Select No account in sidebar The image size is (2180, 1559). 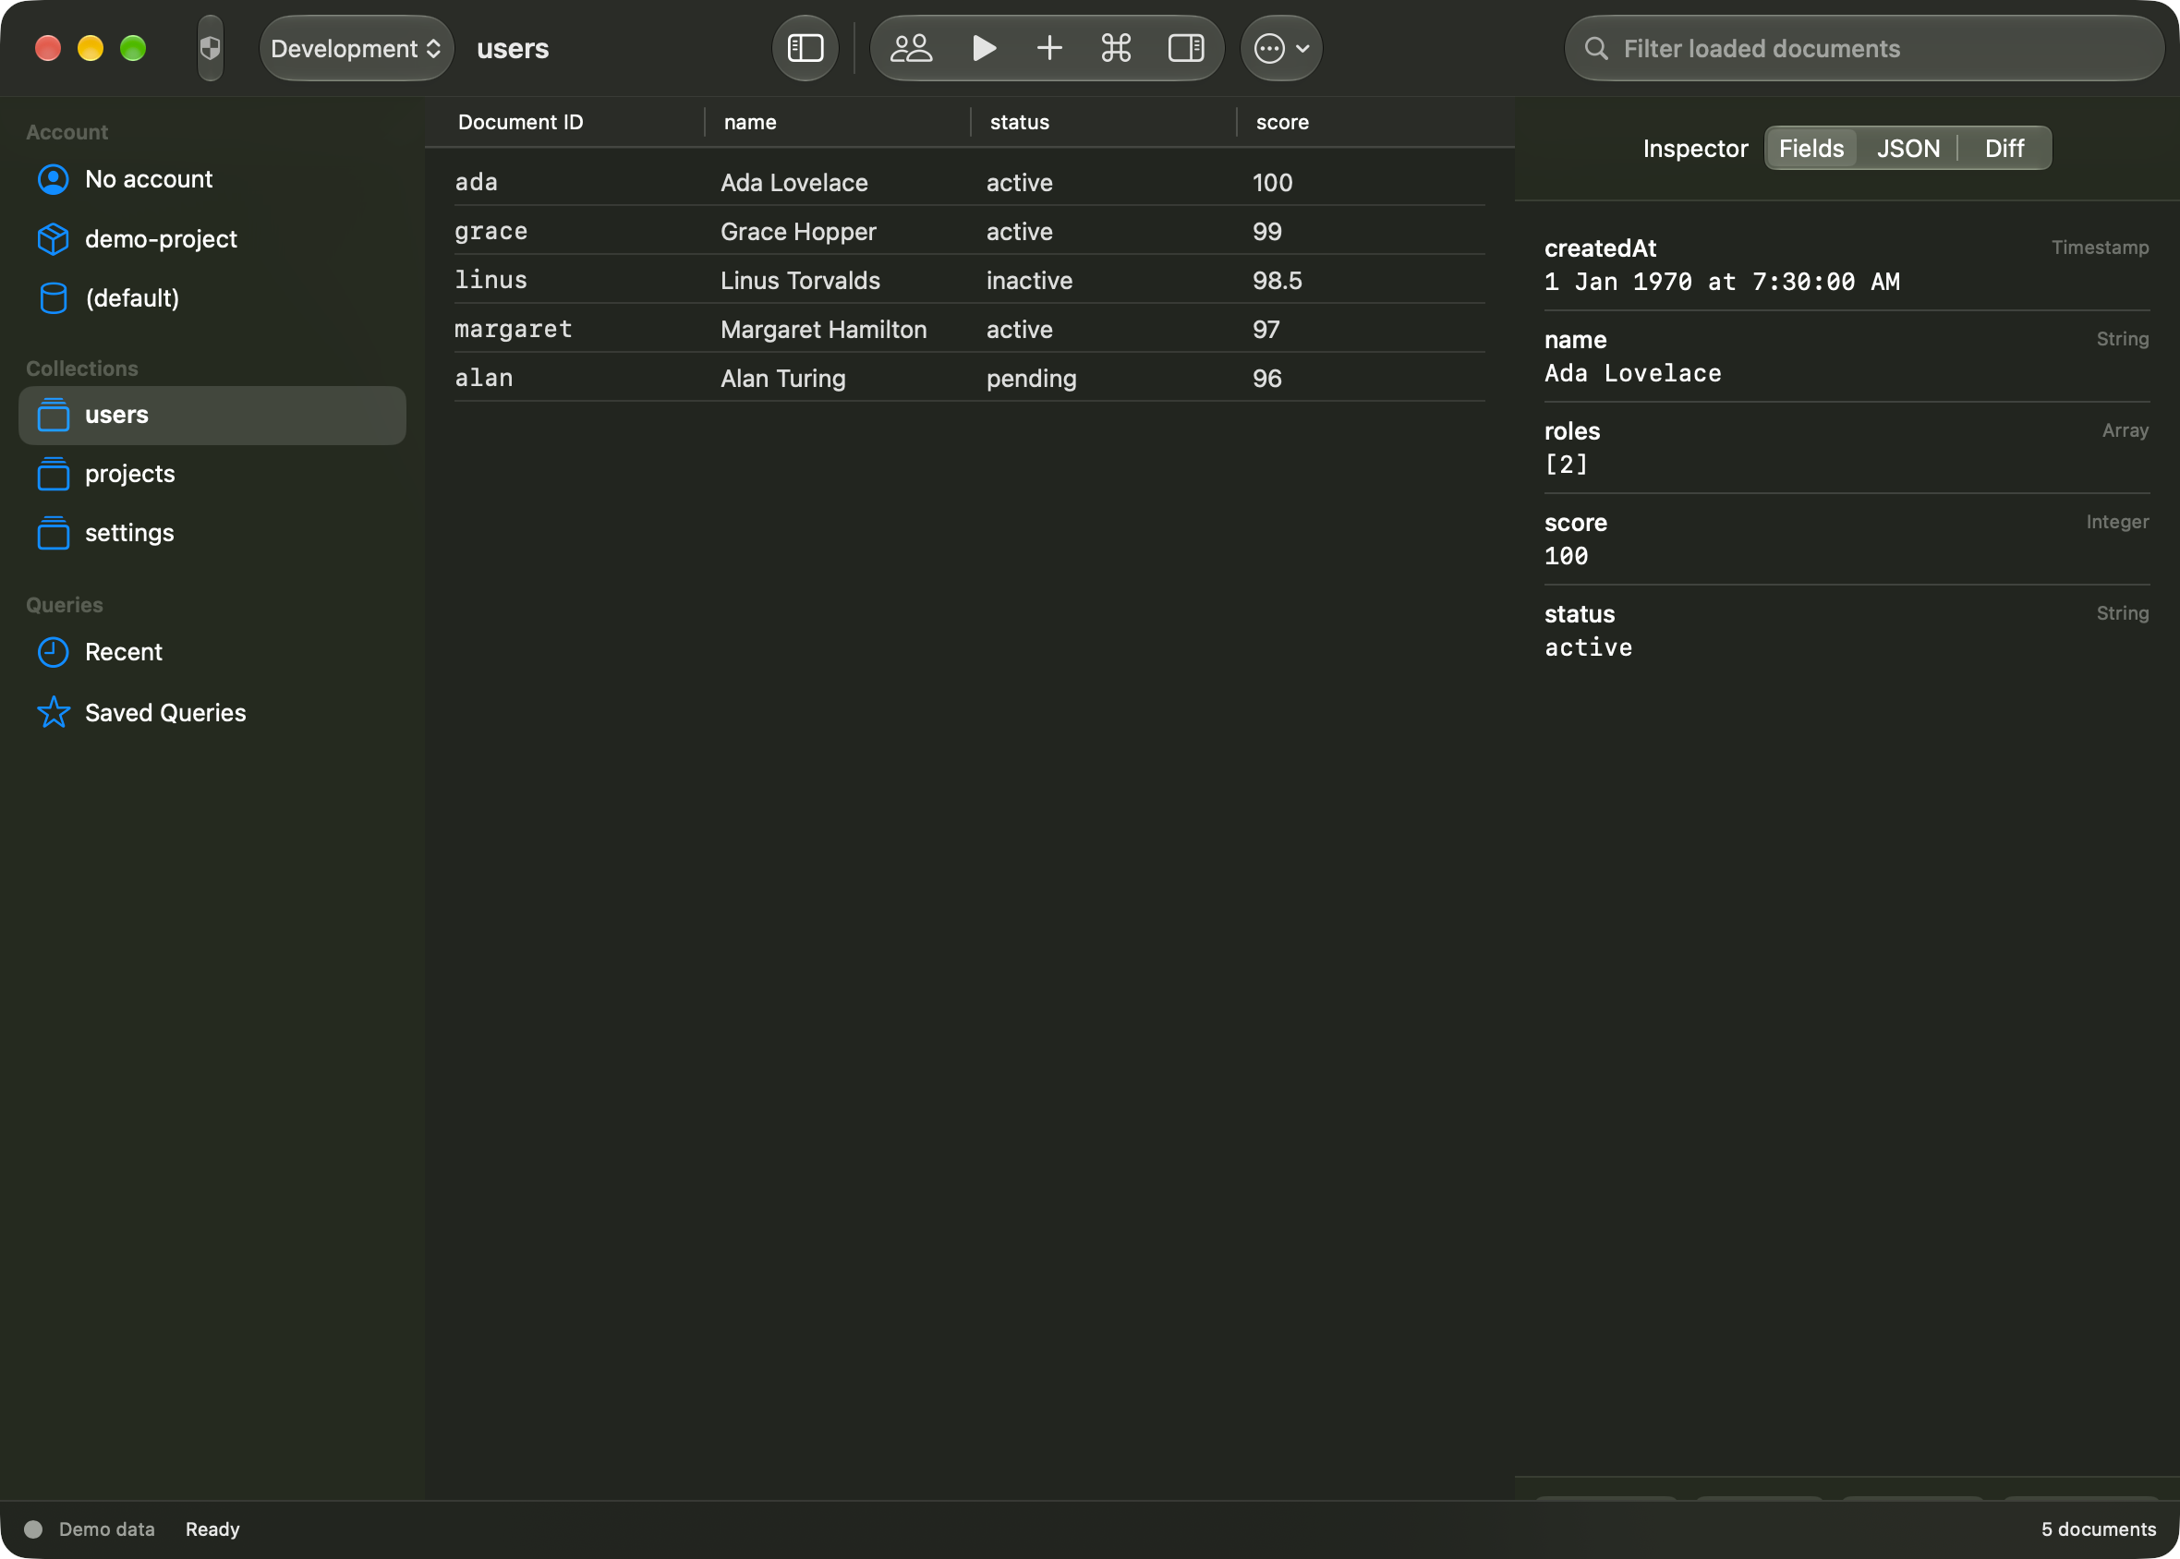click(212, 179)
